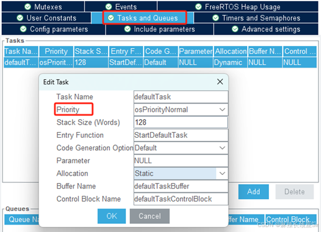Click the Code Generation column header
The image size is (321, 232).
[x=161, y=51]
